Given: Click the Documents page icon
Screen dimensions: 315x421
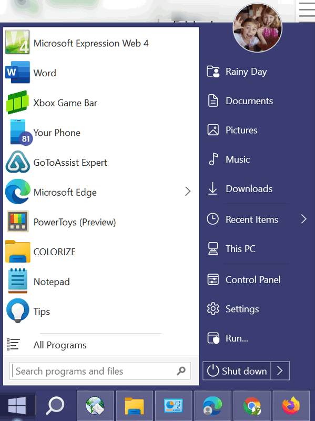Looking at the screenshot, I should tap(213, 101).
